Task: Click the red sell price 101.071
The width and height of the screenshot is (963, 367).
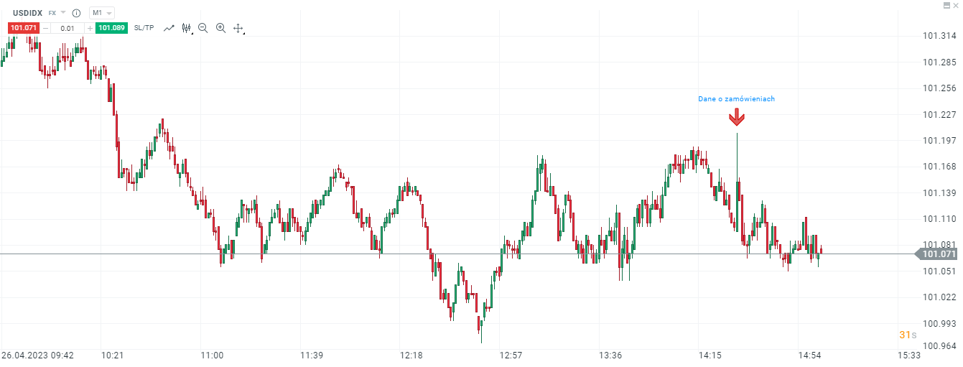Action: coord(24,28)
